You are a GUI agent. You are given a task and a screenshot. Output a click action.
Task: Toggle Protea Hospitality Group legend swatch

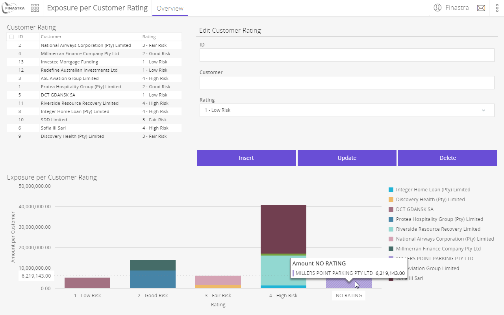point(391,219)
